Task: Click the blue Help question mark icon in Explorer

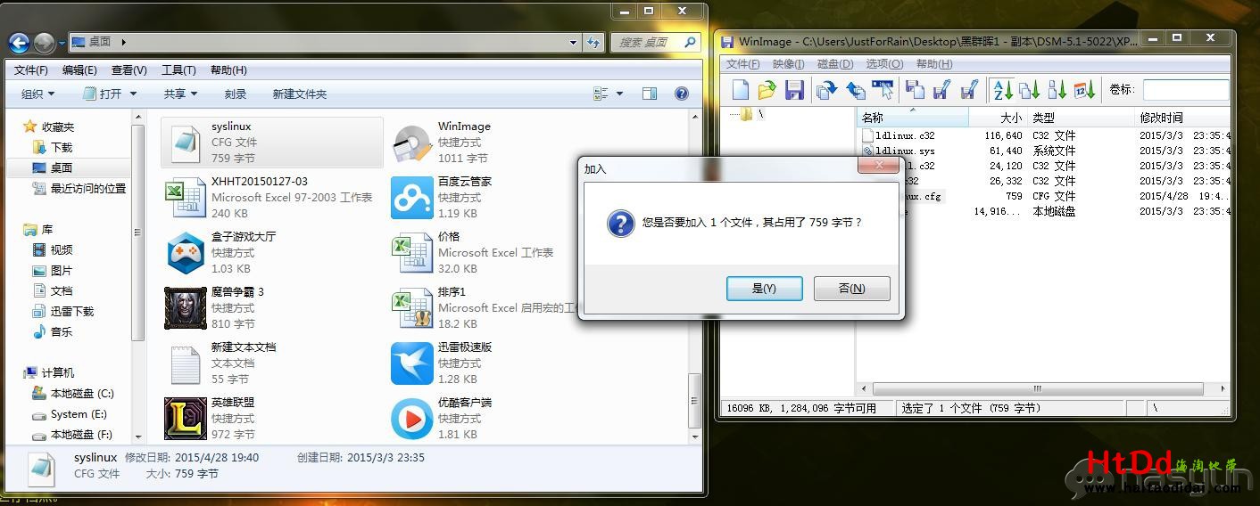Action: pos(681,94)
